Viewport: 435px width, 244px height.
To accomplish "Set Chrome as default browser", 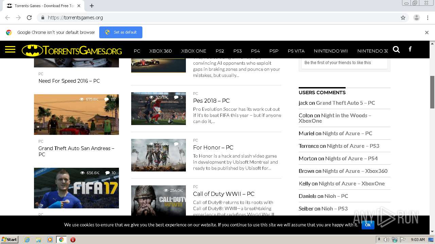I will (x=121, y=32).
